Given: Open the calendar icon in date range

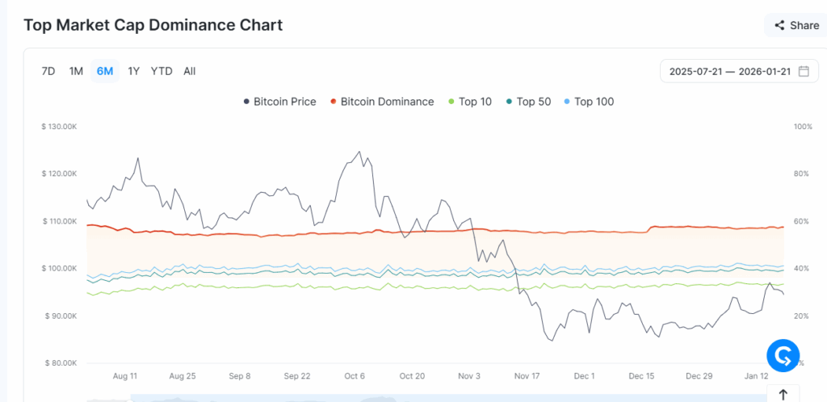Looking at the screenshot, I should 804,71.
